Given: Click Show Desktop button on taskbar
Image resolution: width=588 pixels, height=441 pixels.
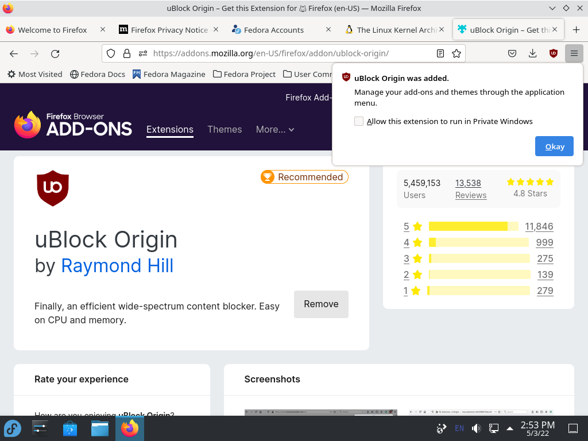Looking at the screenshot, I should coord(573,428).
